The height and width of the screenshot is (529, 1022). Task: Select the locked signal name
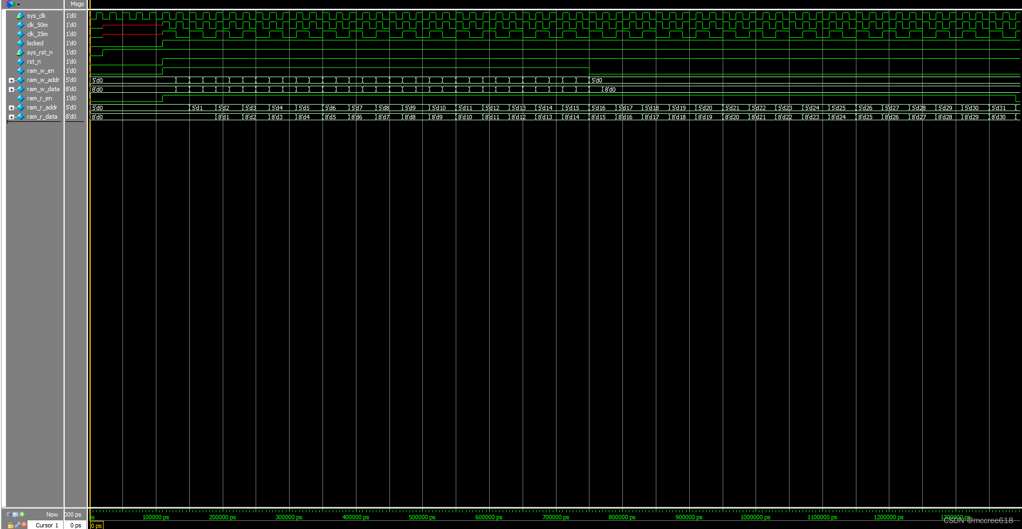pos(35,43)
